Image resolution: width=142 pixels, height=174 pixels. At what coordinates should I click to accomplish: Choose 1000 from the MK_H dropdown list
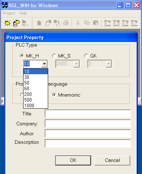click(x=36, y=105)
